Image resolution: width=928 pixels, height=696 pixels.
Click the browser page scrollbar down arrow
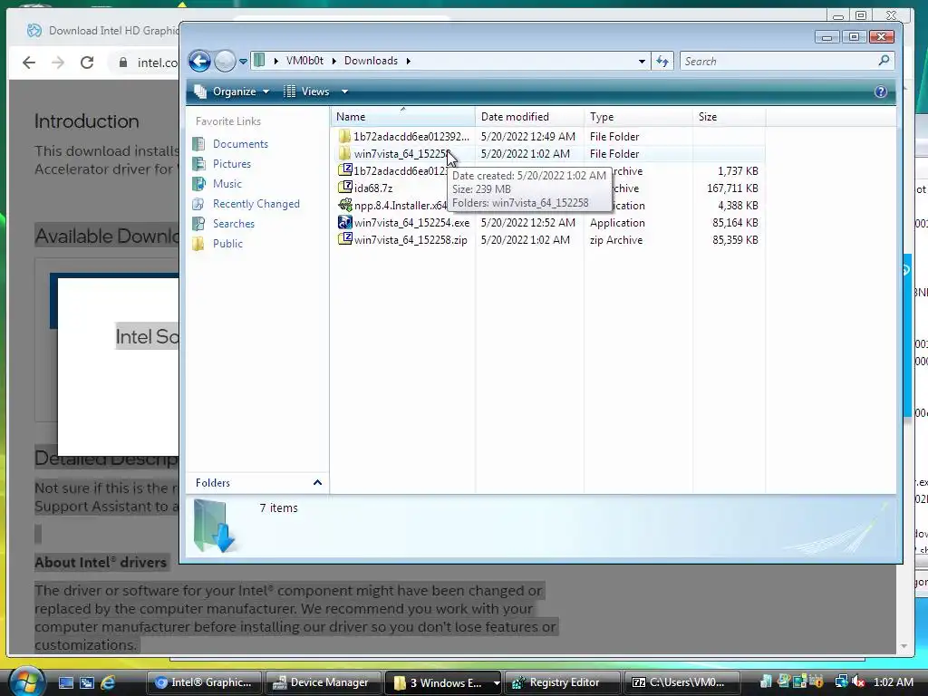(904, 646)
